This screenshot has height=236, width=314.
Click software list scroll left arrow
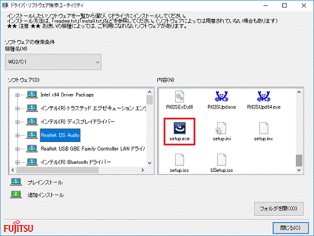pyautogui.click(x=13, y=170)
